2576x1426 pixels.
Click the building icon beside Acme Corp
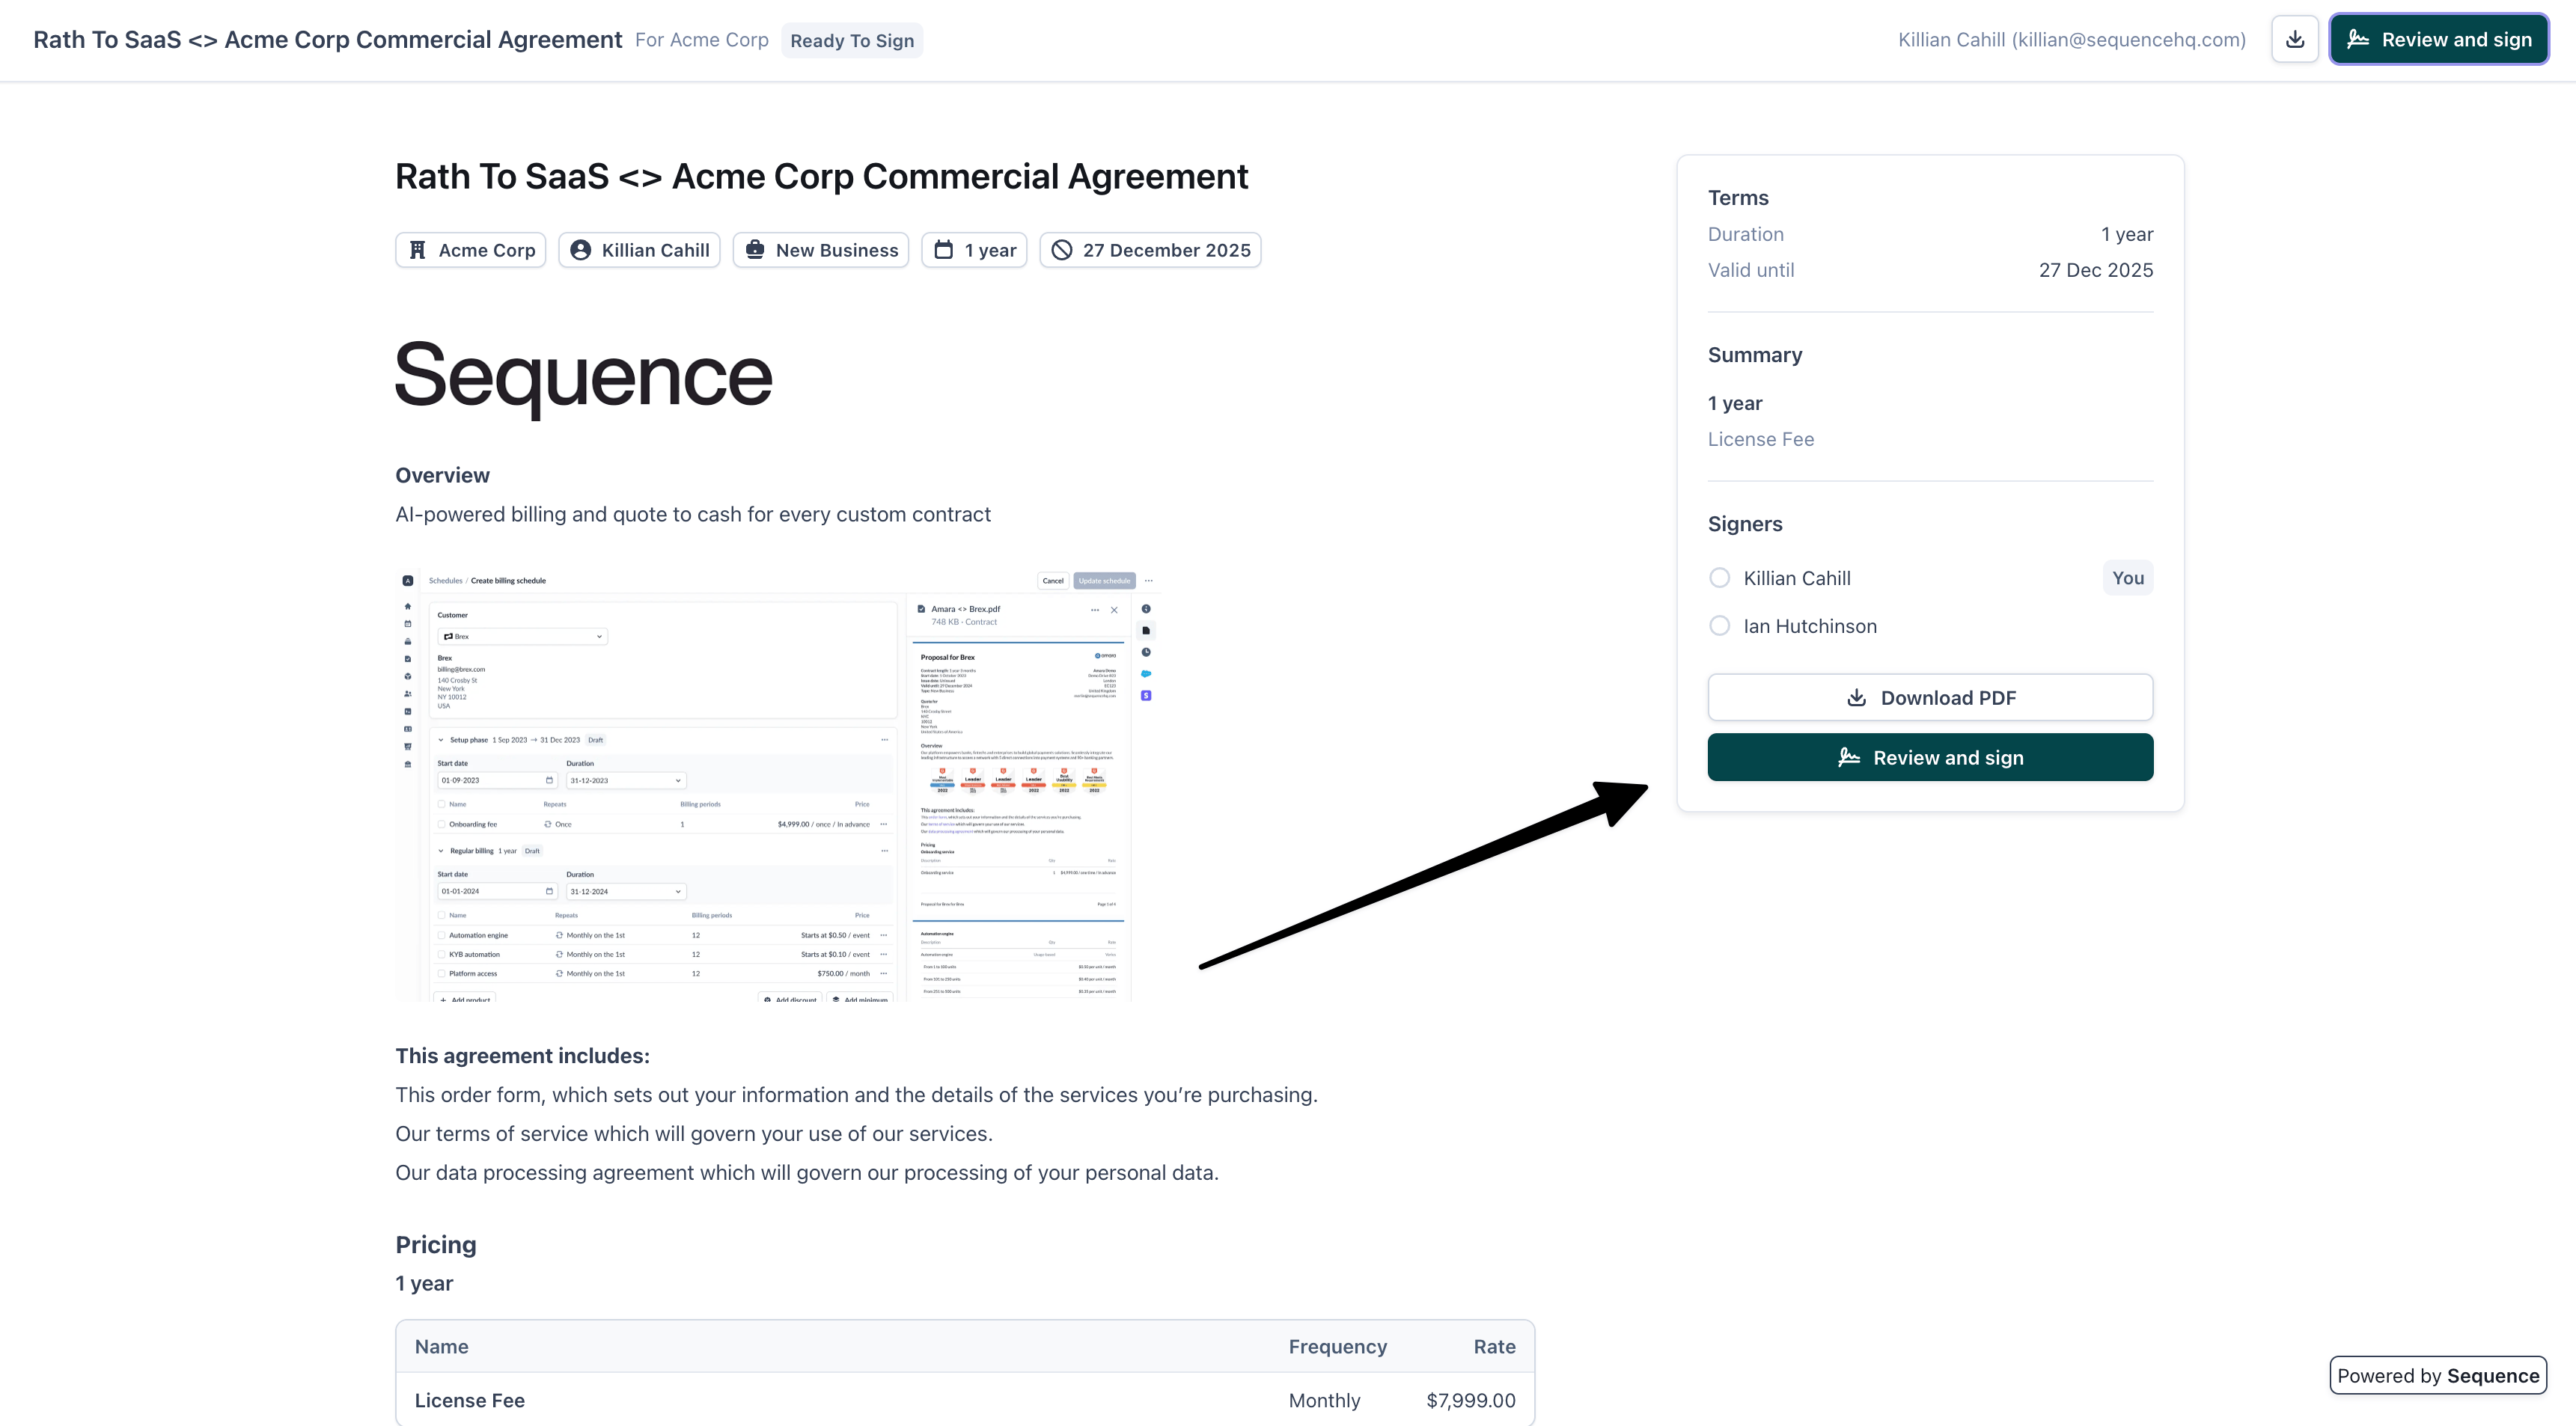point(418,250)
